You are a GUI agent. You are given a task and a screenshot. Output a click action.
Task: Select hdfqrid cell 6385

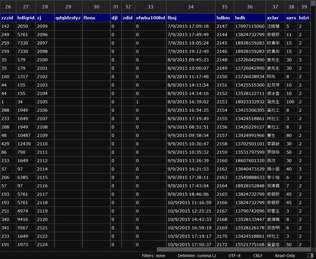click(26, 178)
